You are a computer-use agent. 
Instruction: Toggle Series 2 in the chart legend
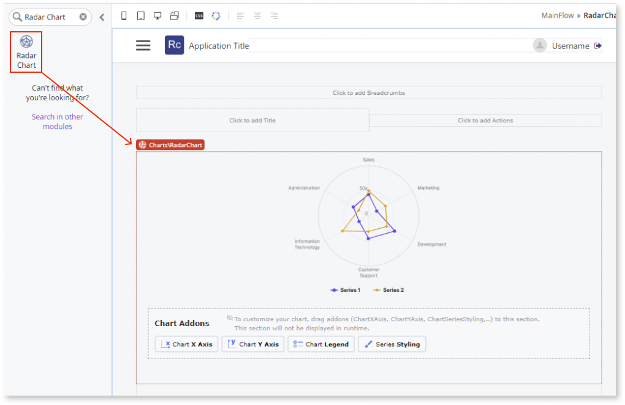tap(387, 289)
